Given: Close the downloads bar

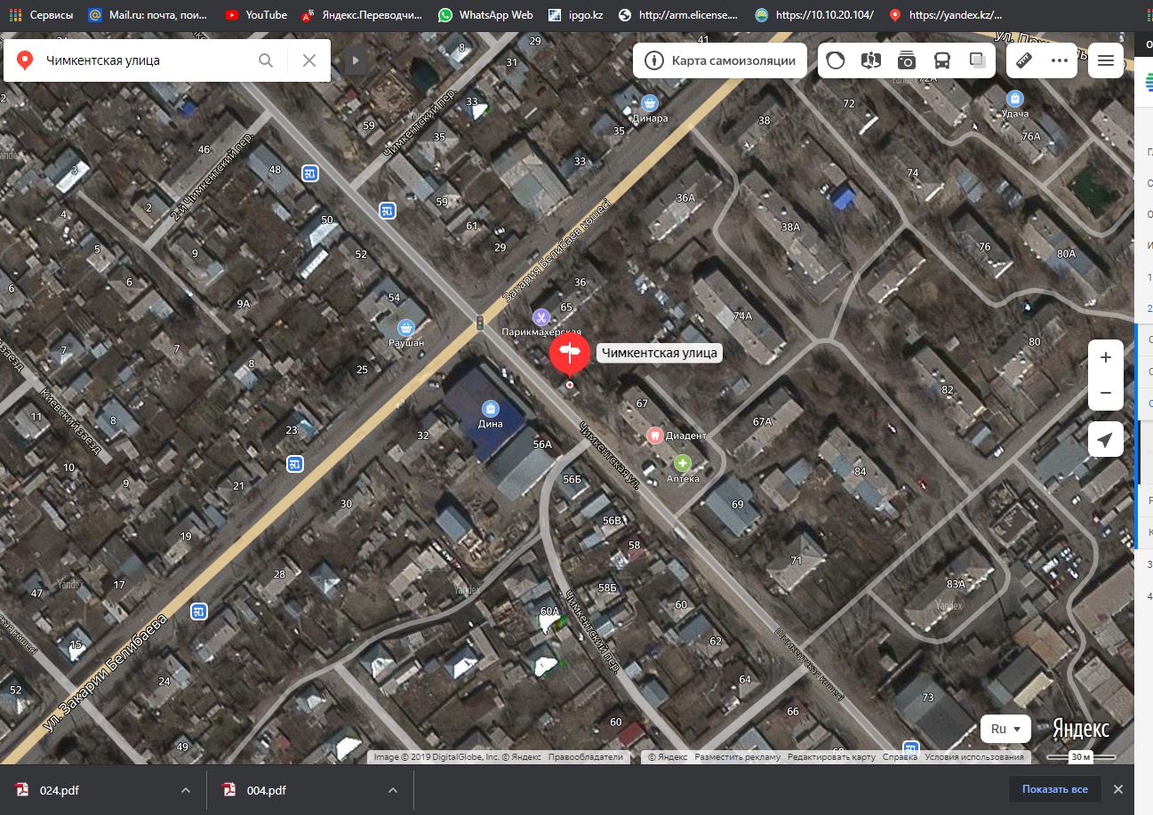Looking at the screenshot, I should (x=1118, y=789).
